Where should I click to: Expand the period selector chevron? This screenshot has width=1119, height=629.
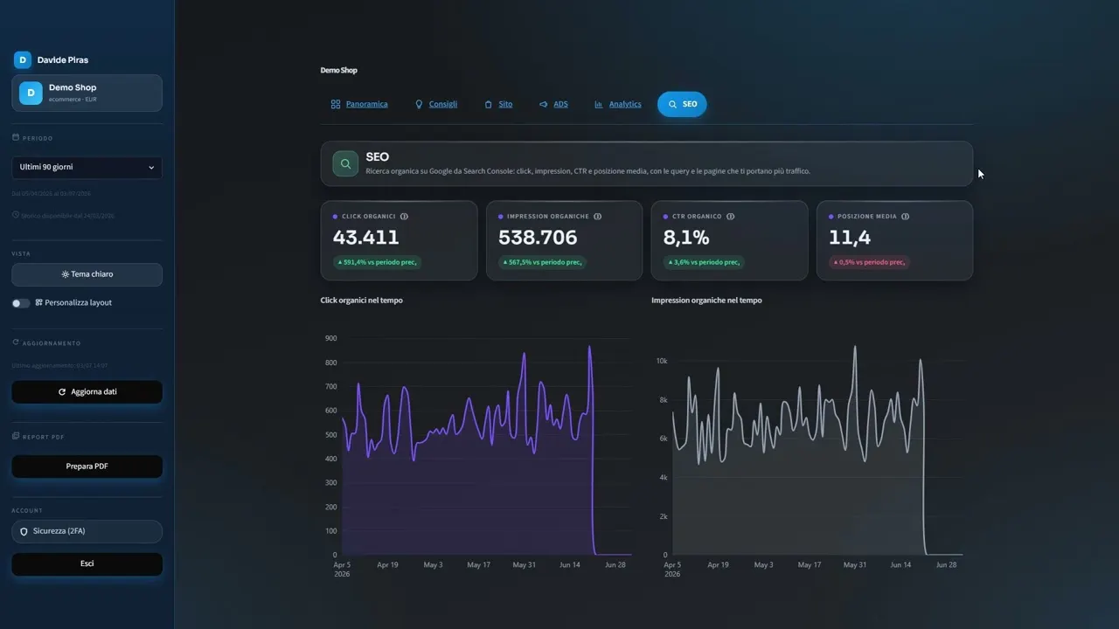(x=151, y=168)
